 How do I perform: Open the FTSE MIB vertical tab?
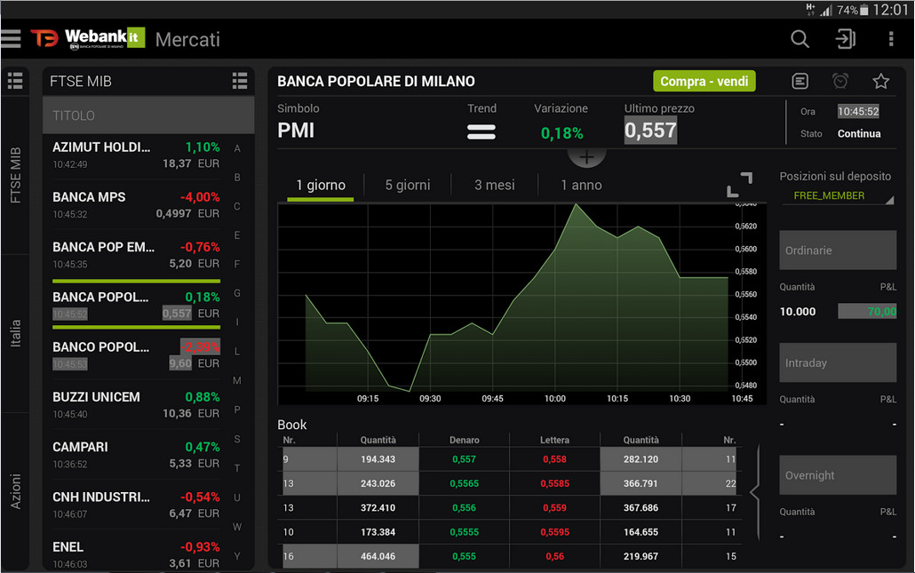(x=15, y=175)
